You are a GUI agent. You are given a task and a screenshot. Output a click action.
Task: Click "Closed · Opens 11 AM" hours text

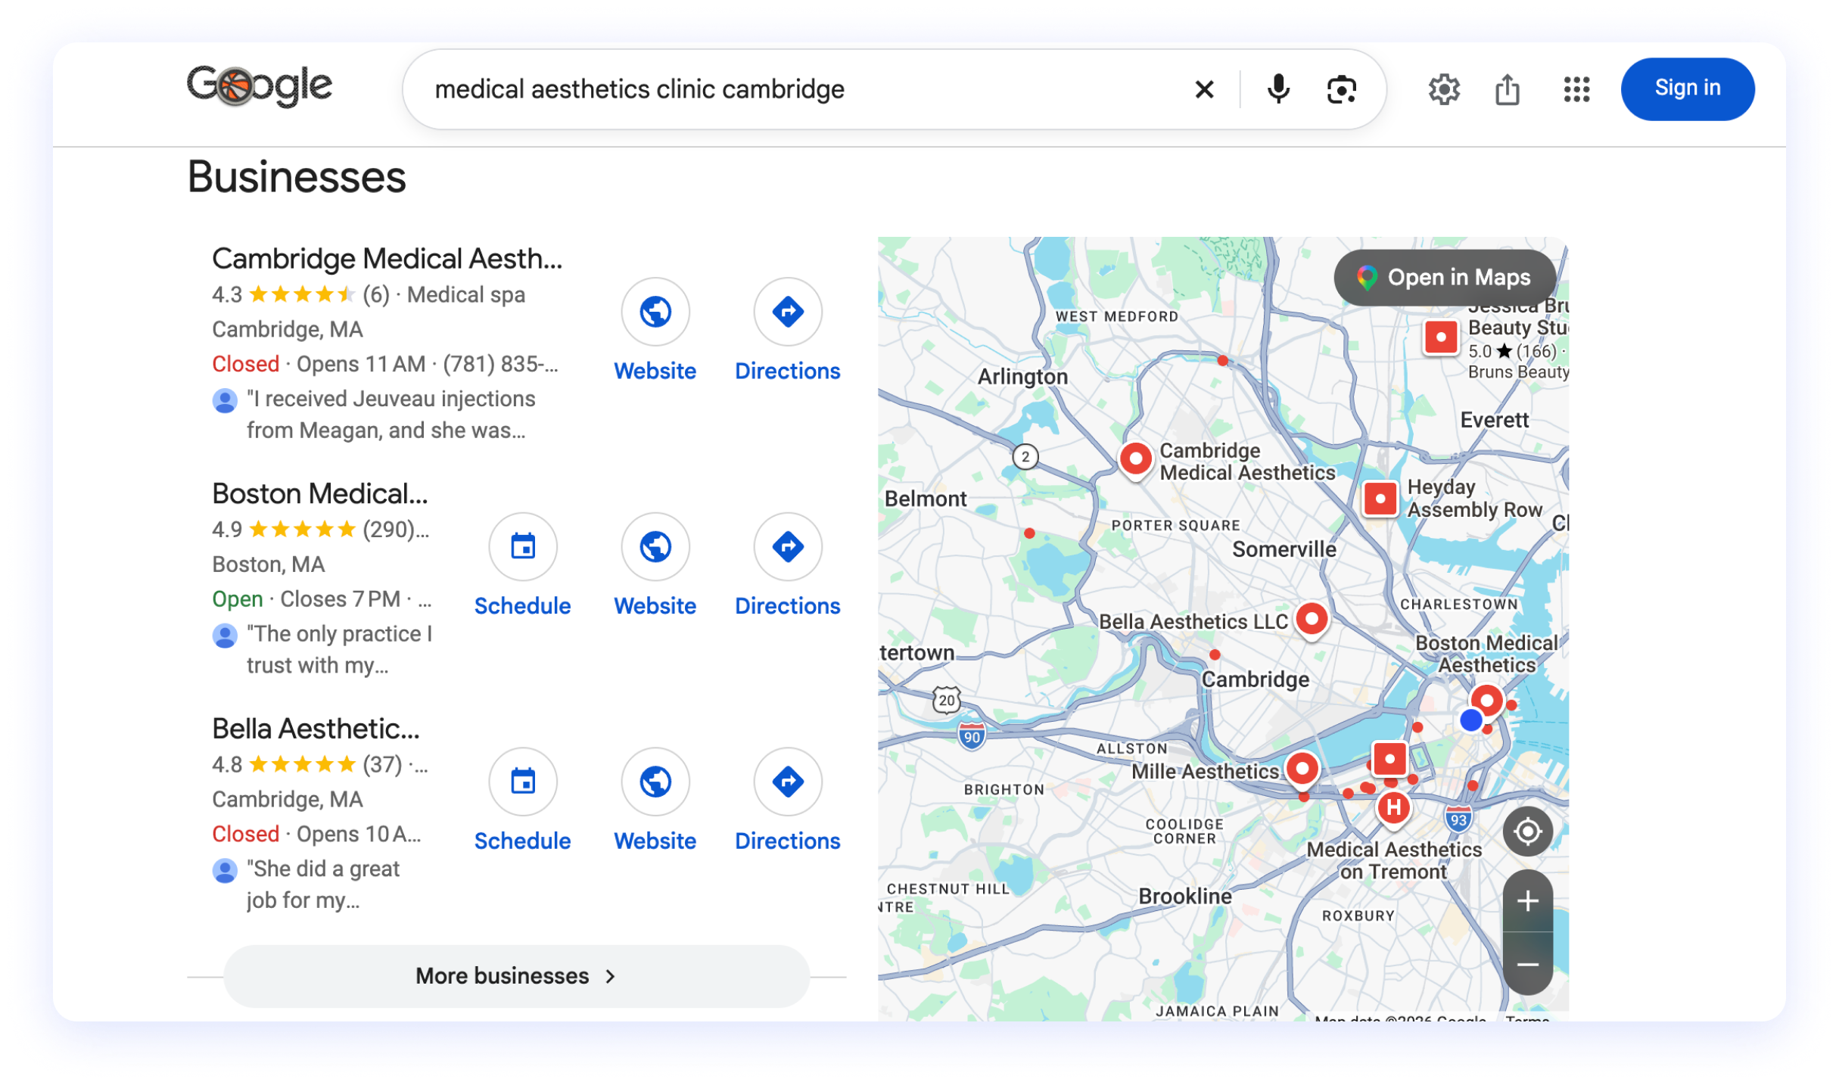pyautogui.click(x=318, y=364)
